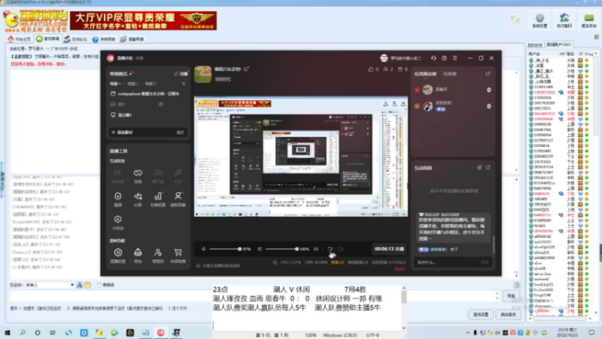
Task: Click the 游戏设置 button at bottom right
Action: tap(481, 314)
